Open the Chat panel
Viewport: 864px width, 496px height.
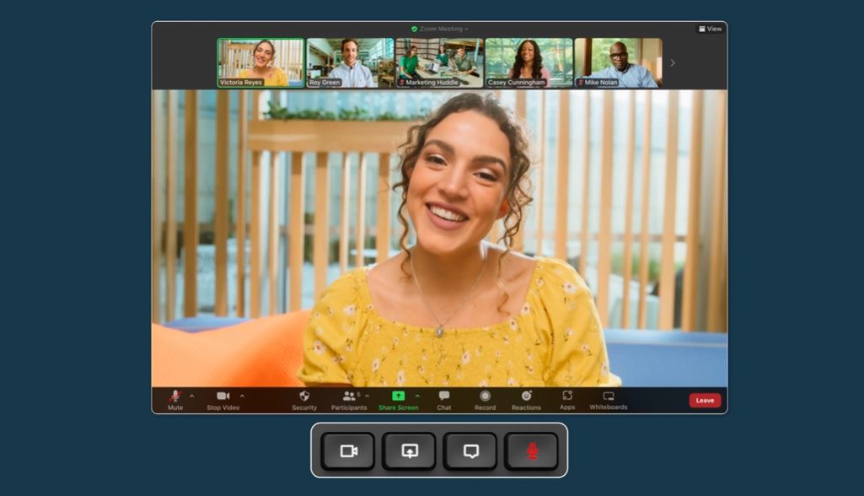click(x=444, y=399)
